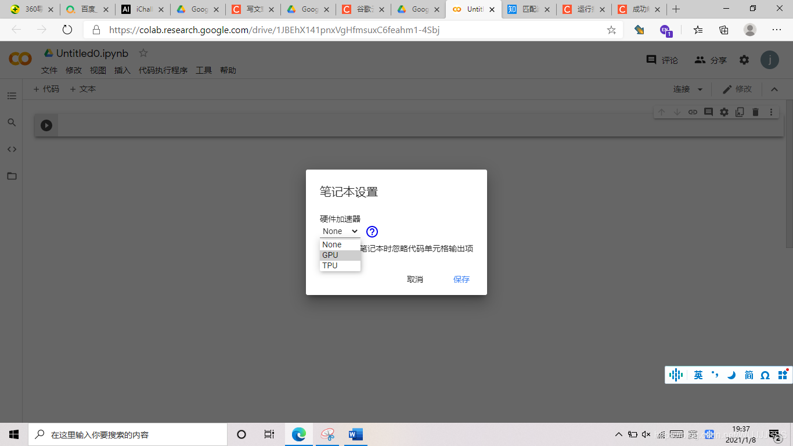This screenshot has height=446, width=793.
Task: Open Word from the taskbar
Action: coord(355,434)
